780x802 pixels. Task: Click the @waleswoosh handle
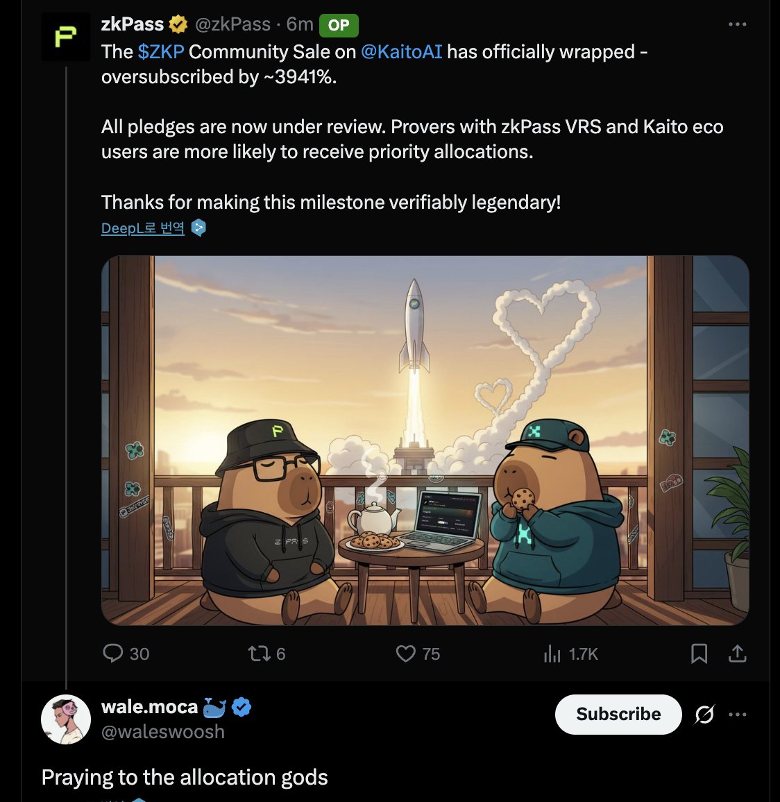pyautogui.click(x=163, y=732)
